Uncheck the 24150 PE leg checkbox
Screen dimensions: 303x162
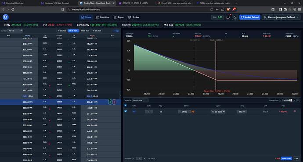(126, 111)
